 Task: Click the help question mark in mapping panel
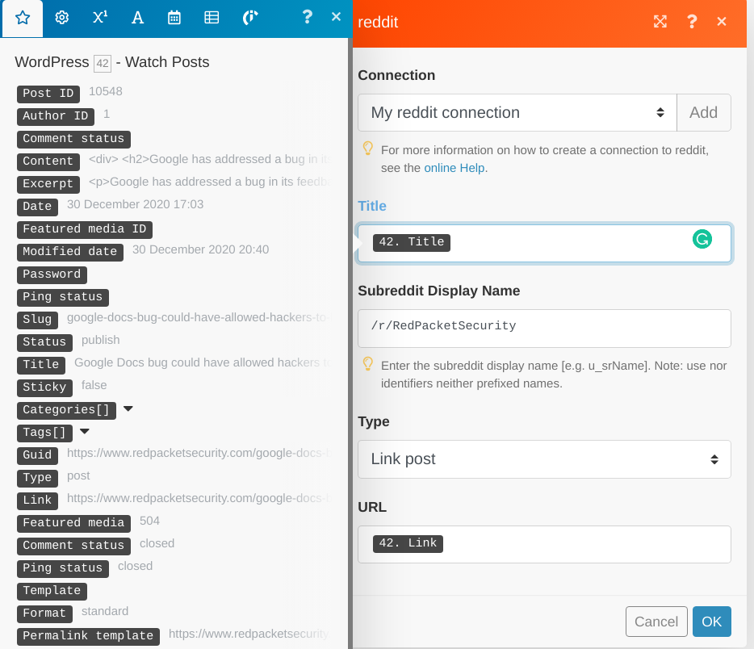(308, 17)
